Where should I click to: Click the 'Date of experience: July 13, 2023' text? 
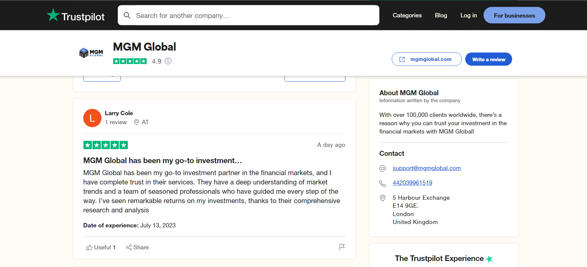tap(129, 225)
